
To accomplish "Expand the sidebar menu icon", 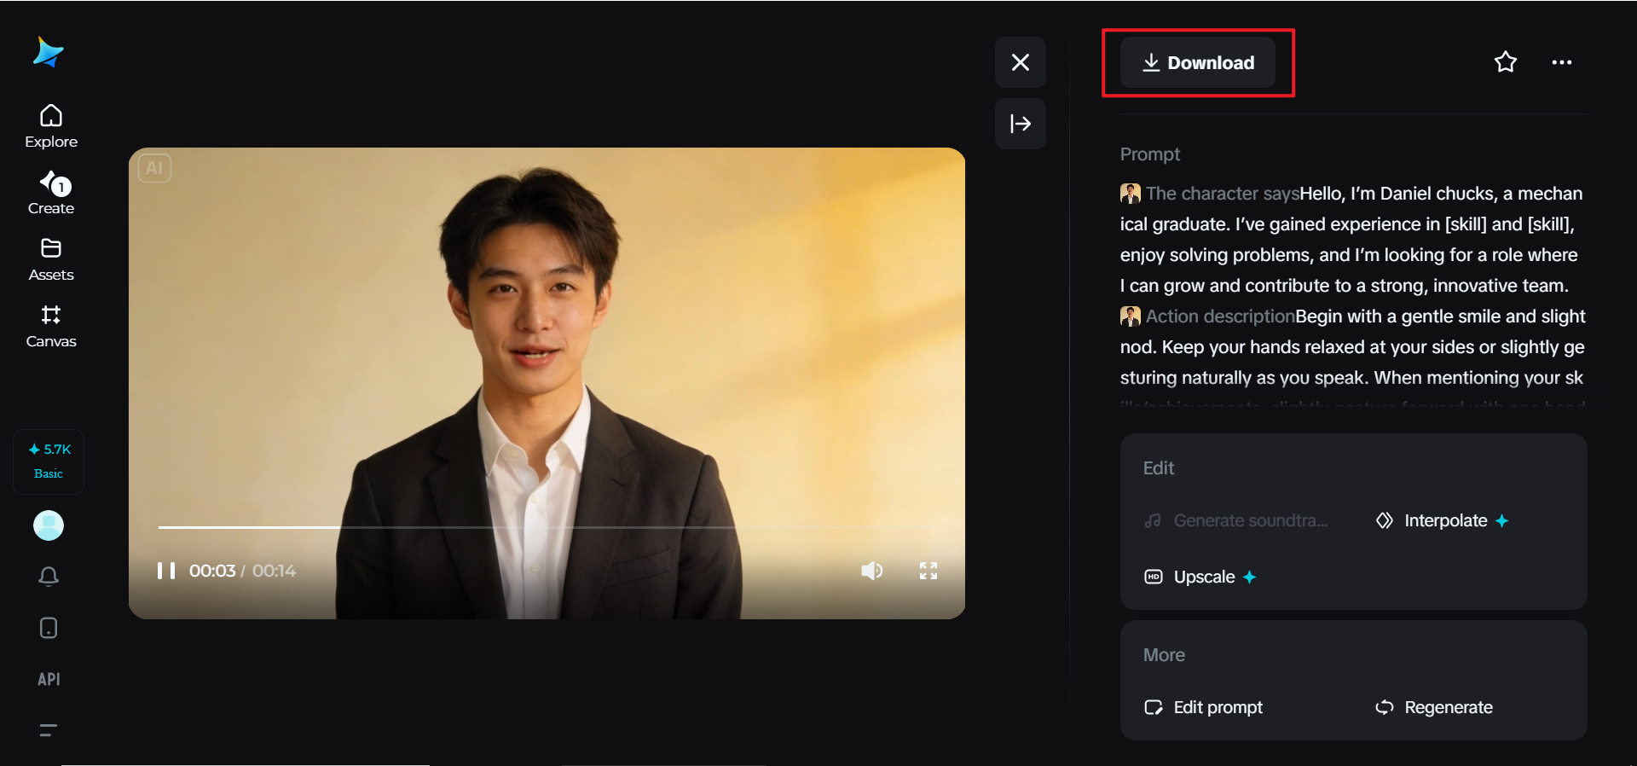I will 49,730.
